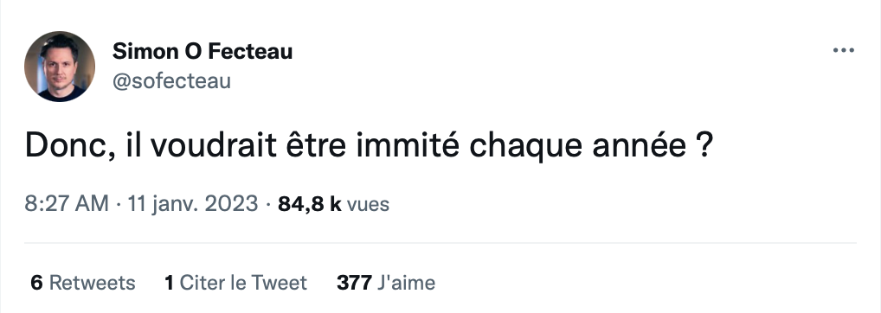Click the number 6 beside Retweets
This screenshot has width=881, height=313.
tap(36, 282)
